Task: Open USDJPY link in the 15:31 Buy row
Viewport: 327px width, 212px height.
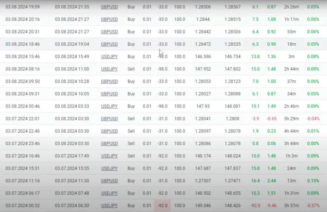Action: pos(109,168)
